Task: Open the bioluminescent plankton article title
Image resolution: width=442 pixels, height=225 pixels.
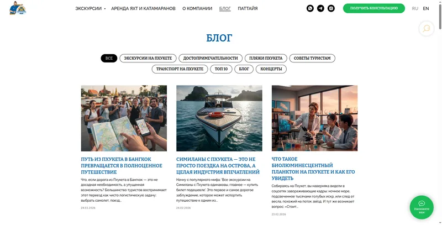Action: tap(313, 169)
